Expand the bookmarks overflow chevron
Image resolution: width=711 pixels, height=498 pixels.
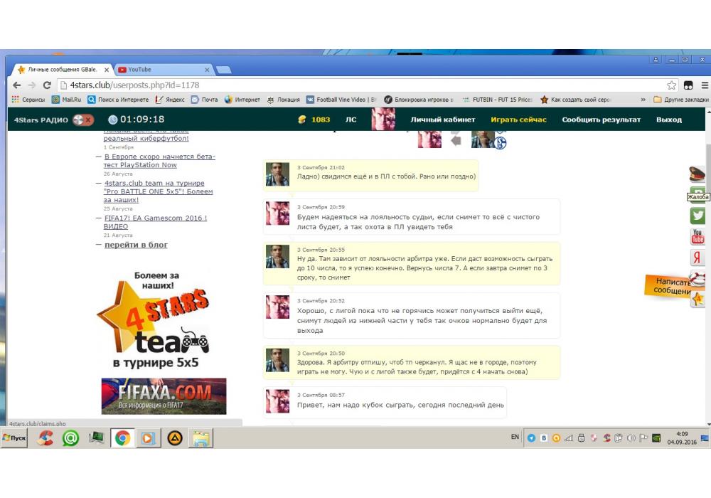pyautogui.click(x=643, y=100)
